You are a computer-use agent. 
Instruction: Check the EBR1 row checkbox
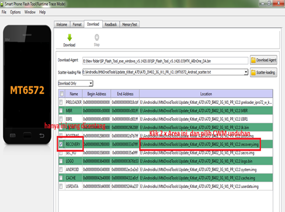[x=61, y=119]
